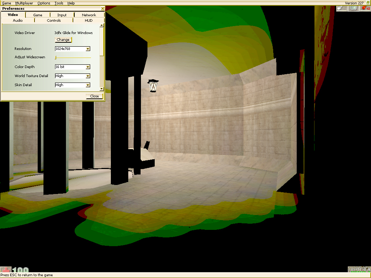Click the Preferences scrollbar down arrow
The height and width of the screenshot is (278, 371).
coord(102,89)
